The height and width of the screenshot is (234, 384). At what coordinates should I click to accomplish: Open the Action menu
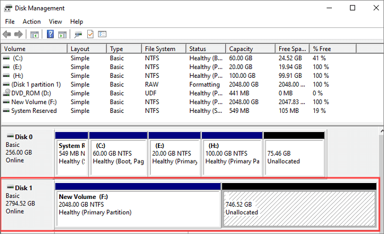click(x=31, y=21)
